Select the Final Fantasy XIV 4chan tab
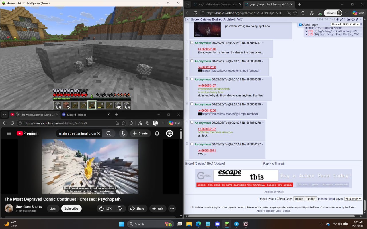 point(269,4)
